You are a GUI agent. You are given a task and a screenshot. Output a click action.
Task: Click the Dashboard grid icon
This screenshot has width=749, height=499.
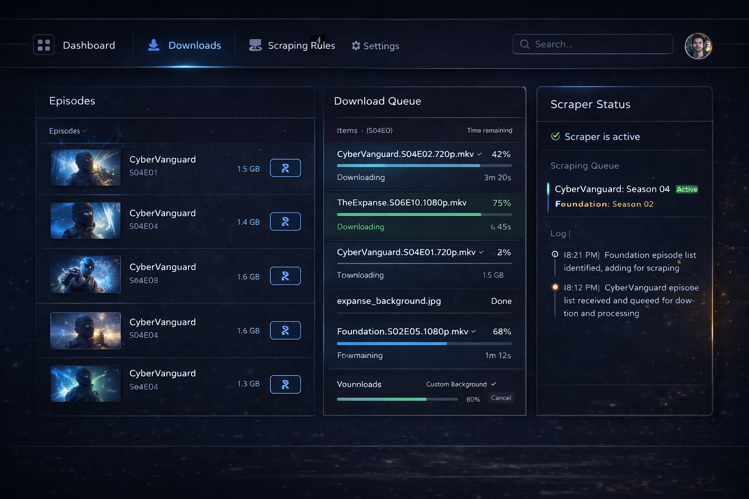tap(44, 45)
